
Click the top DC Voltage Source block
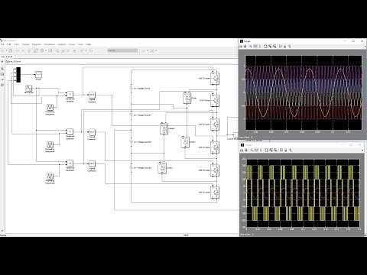[131, 89]
